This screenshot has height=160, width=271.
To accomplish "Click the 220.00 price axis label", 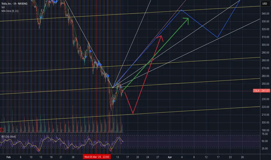I will (265, 107).
